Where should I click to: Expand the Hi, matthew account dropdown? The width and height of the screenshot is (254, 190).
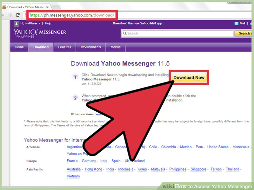[x=39, y=23]
